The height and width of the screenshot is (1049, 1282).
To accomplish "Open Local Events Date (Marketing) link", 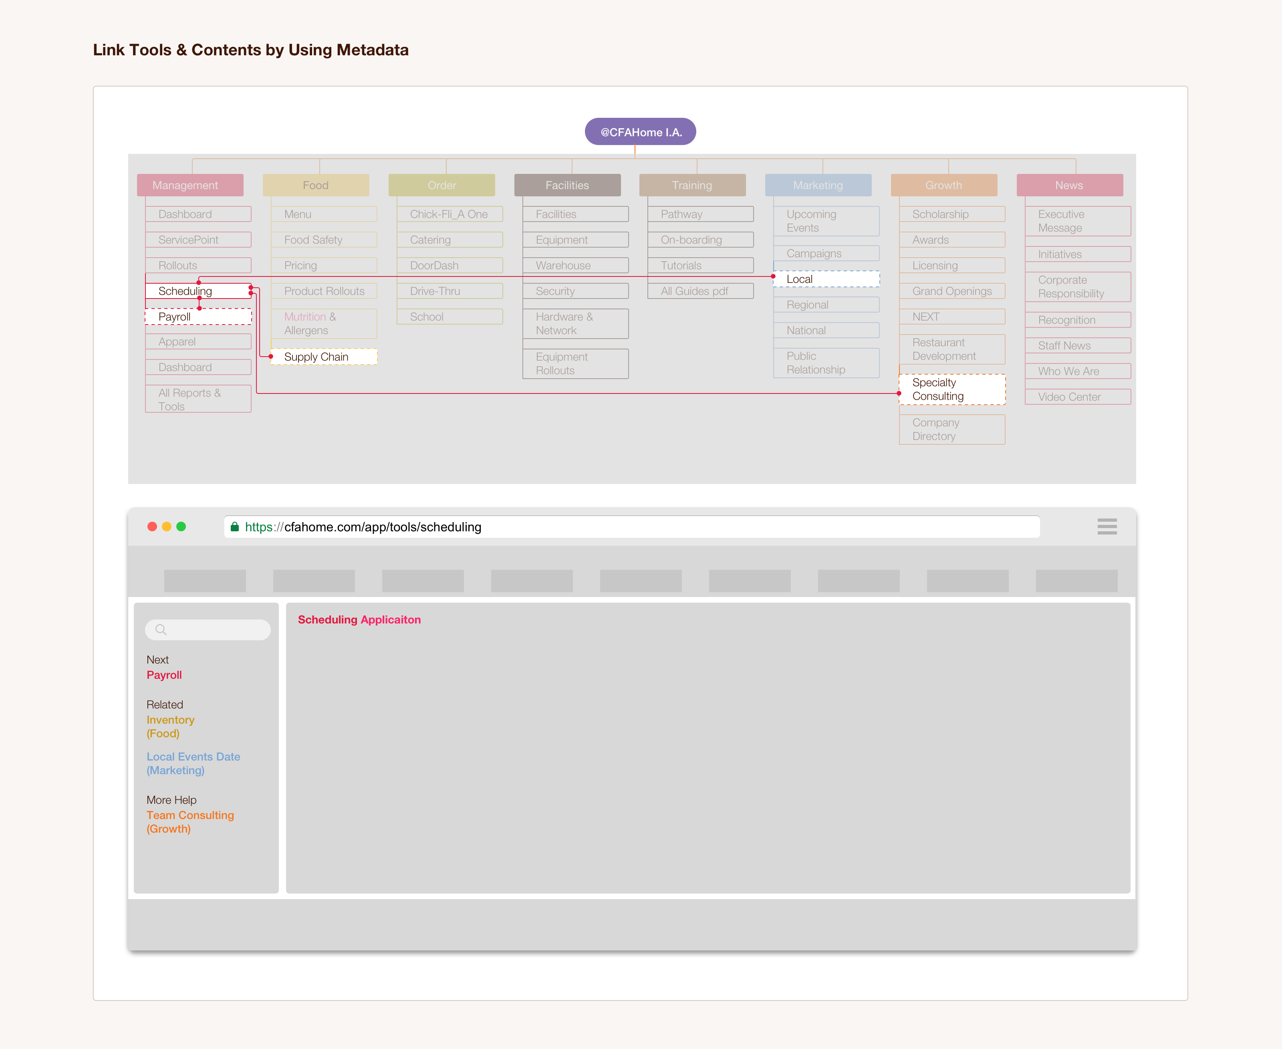I will click(x=193, y=763).
